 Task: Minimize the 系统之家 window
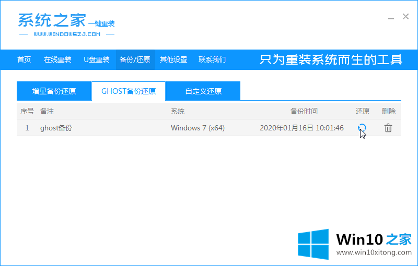(391, 18)
